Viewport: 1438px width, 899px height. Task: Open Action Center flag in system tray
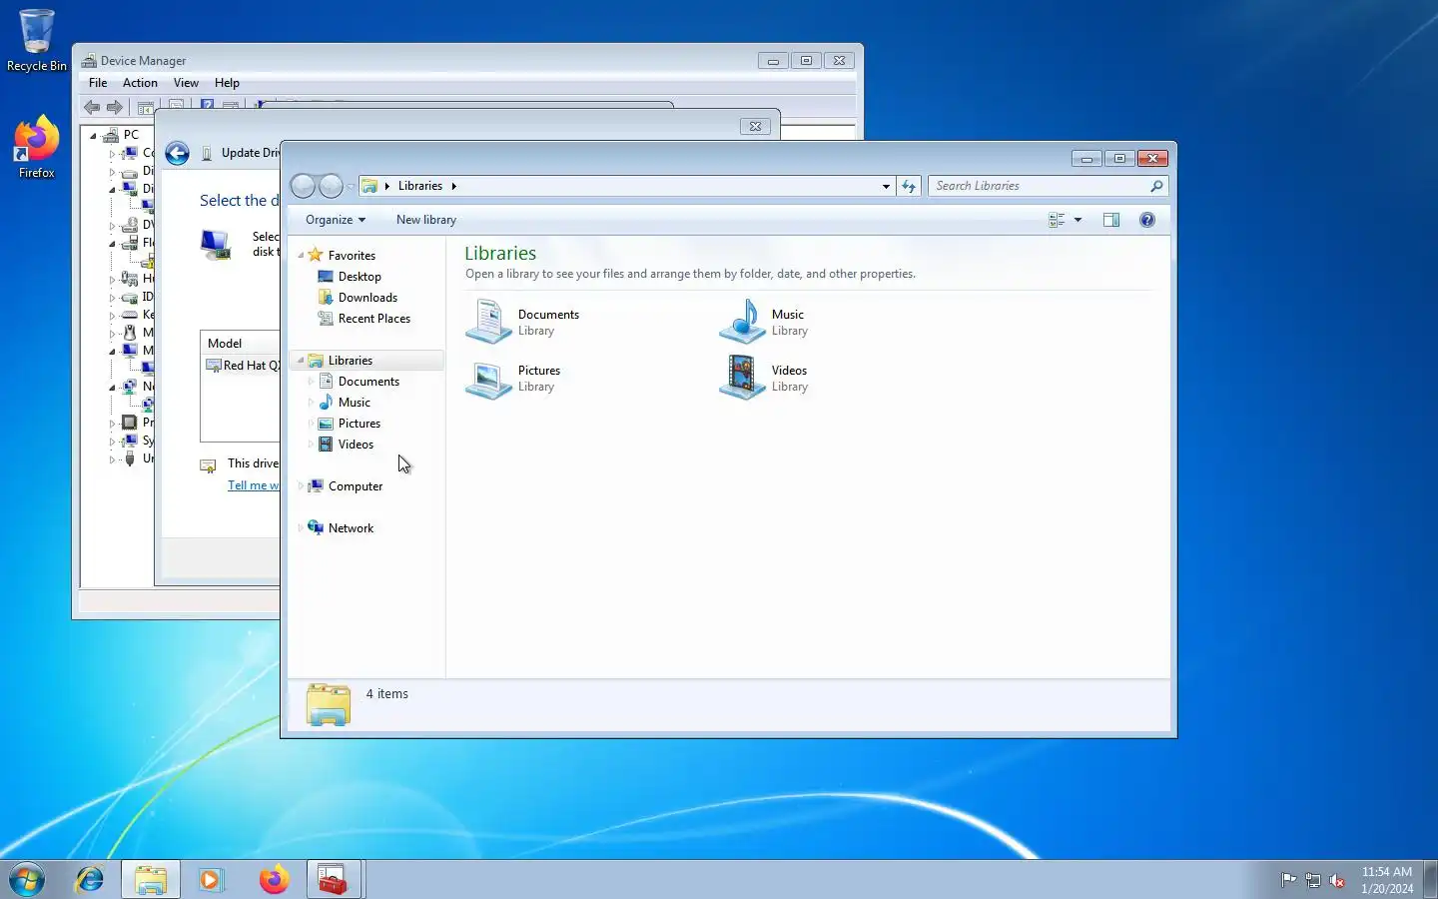[1289, 880]
